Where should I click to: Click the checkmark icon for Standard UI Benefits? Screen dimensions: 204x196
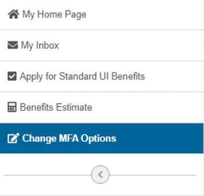click(x=12, y=76)
